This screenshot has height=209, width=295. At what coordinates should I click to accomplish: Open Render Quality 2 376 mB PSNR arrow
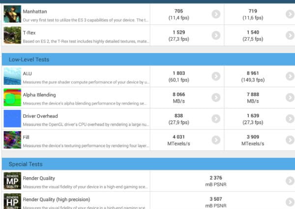pyautogui.click(x=290, y=181)
